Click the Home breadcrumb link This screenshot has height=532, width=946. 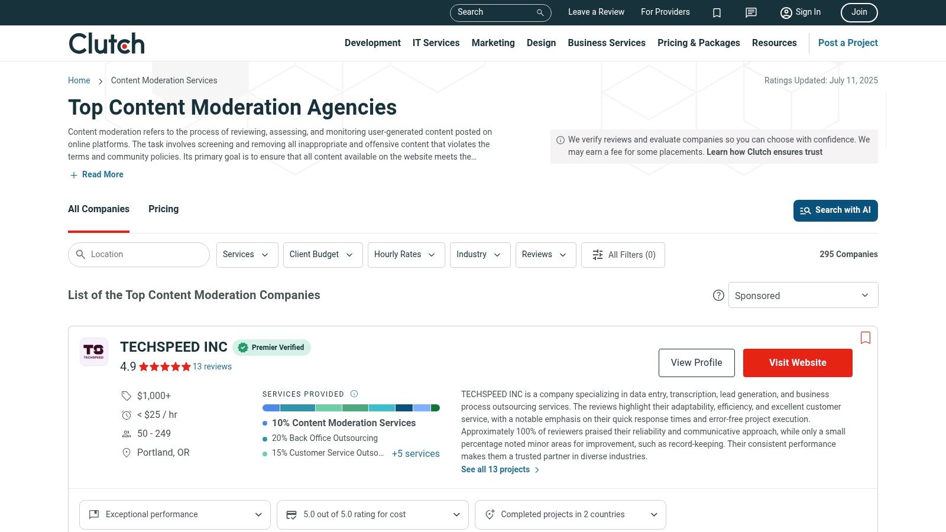pos(79,80)
